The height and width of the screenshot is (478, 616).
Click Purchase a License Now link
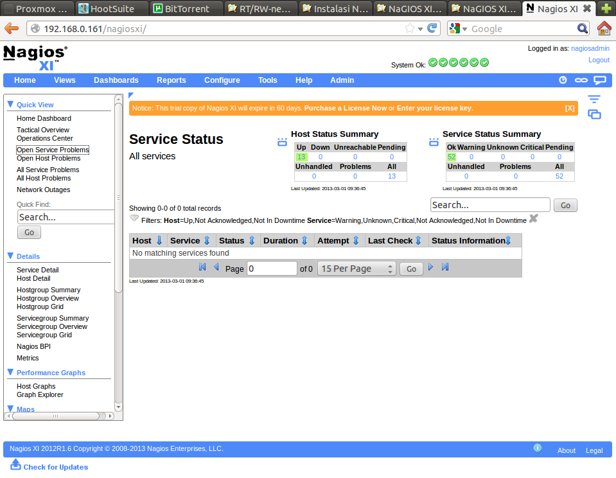(x=345, y=108)
